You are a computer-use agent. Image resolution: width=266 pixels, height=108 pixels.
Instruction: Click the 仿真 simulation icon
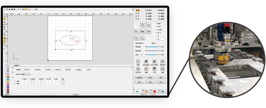pyautogui.click(x=162, y=69)
